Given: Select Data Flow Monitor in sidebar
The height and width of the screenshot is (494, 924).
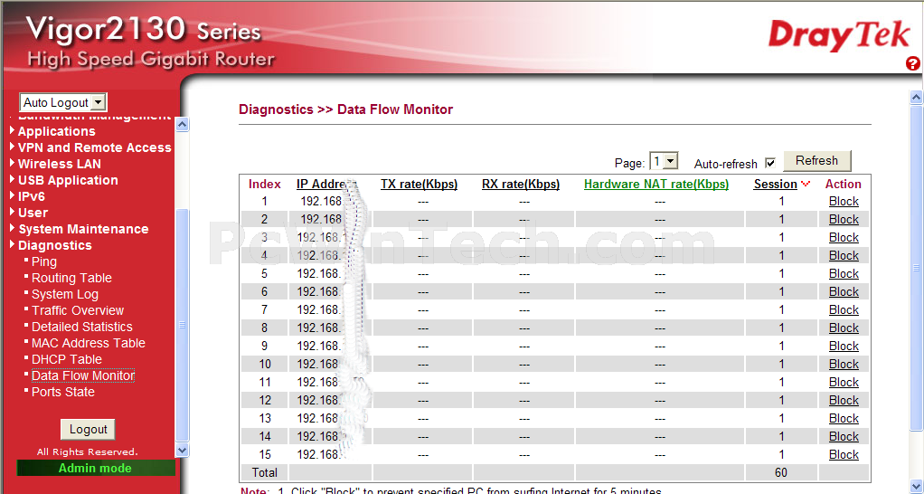Looking at the screenshot, I should point(83,375).
